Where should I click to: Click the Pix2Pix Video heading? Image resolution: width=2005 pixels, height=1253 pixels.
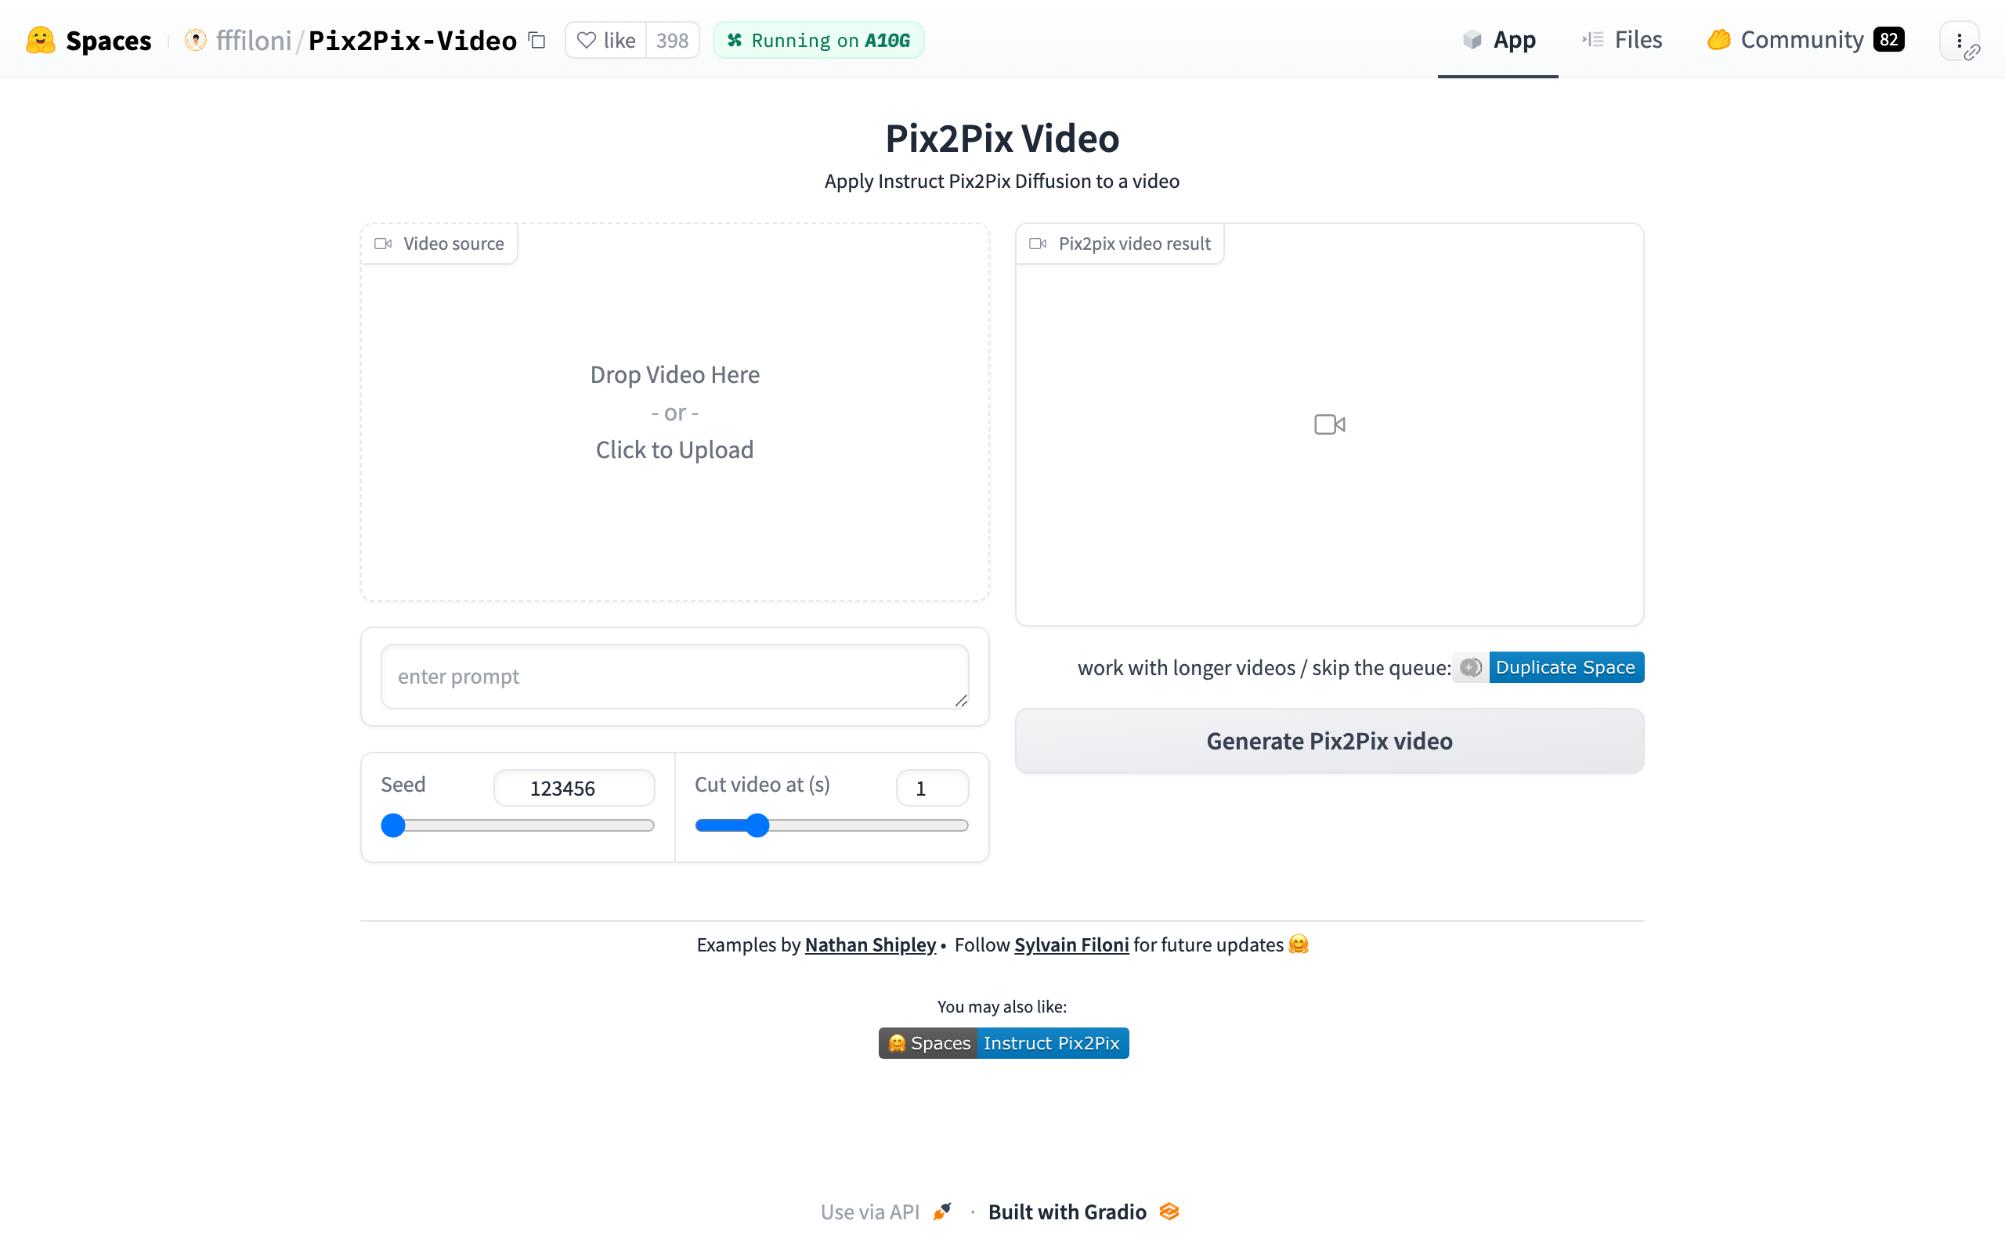[1002, 138]
